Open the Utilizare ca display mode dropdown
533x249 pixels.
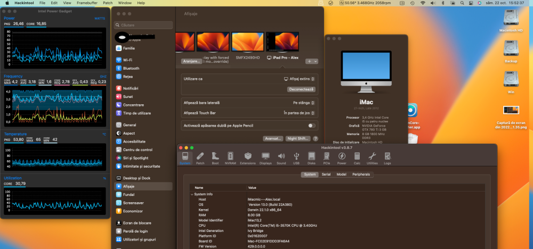pos(299,79)
